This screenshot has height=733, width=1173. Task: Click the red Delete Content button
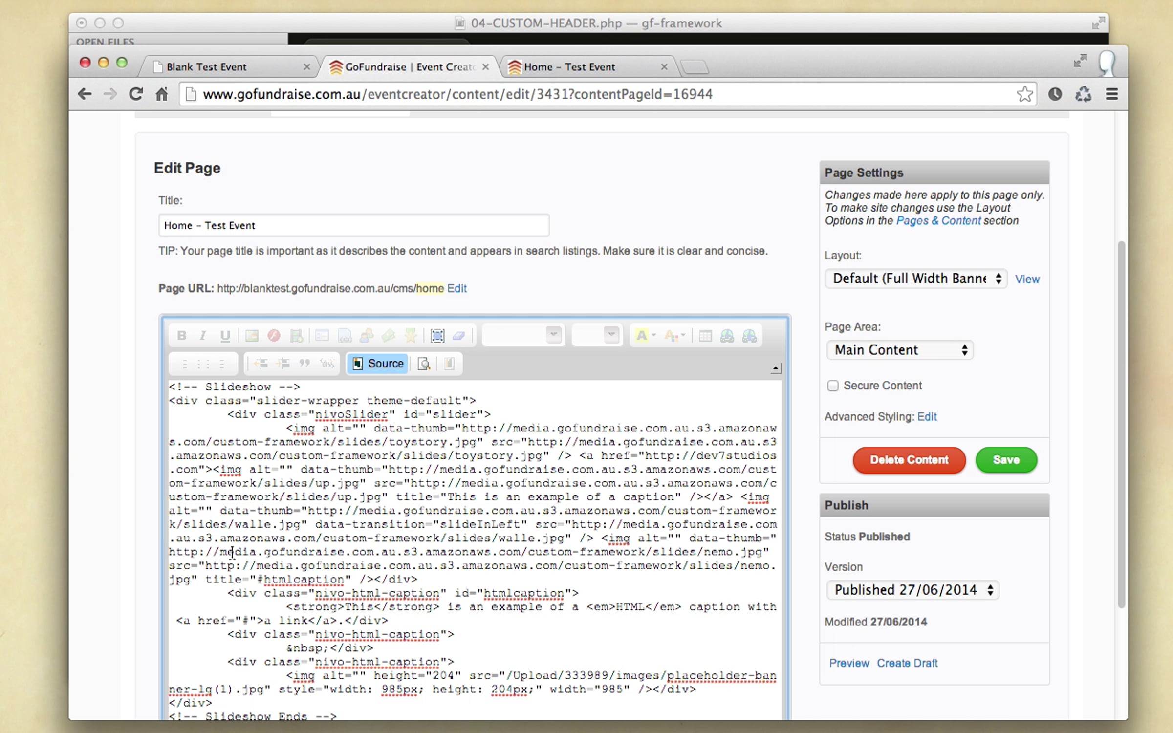pyautogui.click(x=909, y=460)
